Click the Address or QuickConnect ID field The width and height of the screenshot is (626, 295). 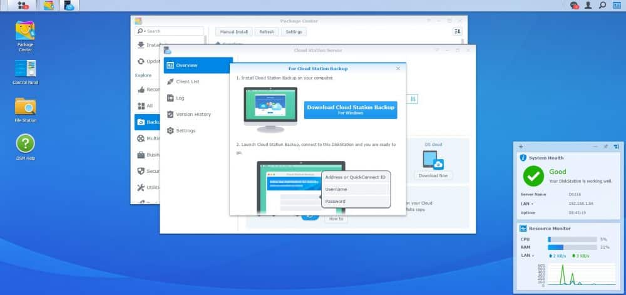tap(356, 177)
